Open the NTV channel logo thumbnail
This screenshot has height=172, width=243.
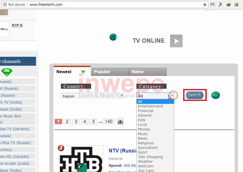(81, 159)
